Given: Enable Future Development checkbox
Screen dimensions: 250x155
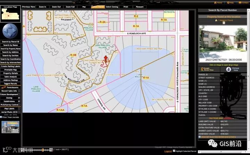Looking at the screenshot, I should [19, 94].
